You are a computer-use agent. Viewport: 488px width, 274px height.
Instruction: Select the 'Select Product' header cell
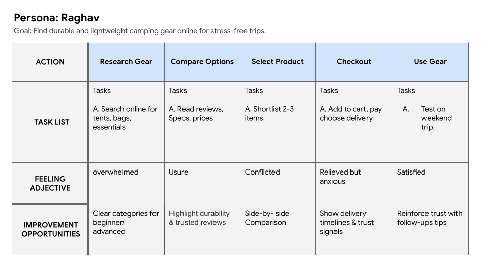pos(278,62)
